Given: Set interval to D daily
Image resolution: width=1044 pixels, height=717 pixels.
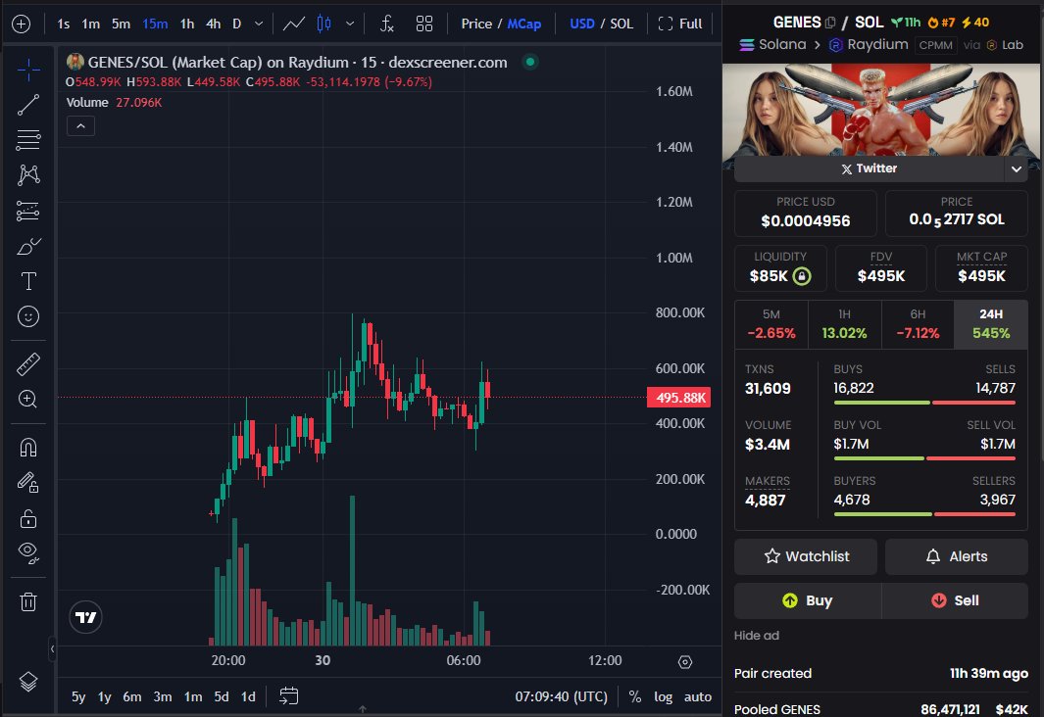Looking at the screenshot, I should [236, 24].
